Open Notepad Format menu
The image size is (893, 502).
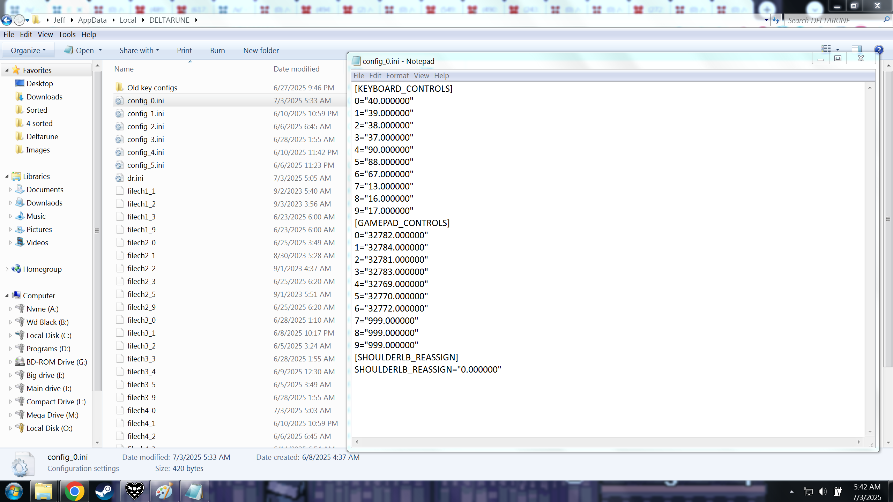pos(397,75)
